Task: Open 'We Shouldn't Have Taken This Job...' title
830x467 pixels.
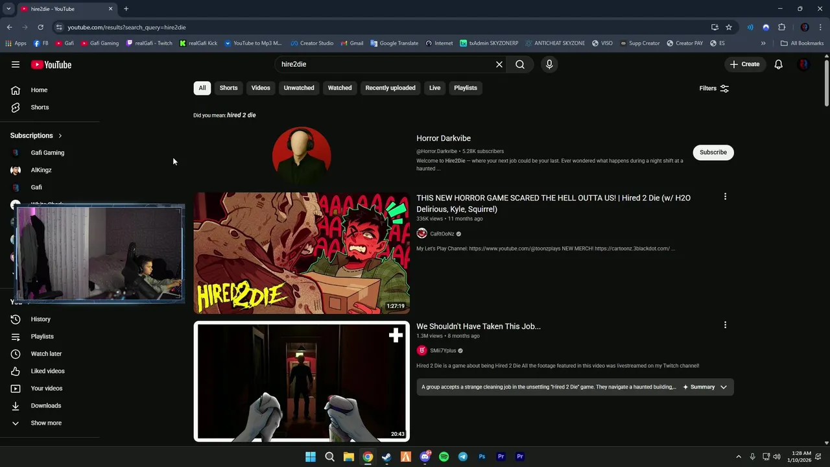Action: point(479,326)
